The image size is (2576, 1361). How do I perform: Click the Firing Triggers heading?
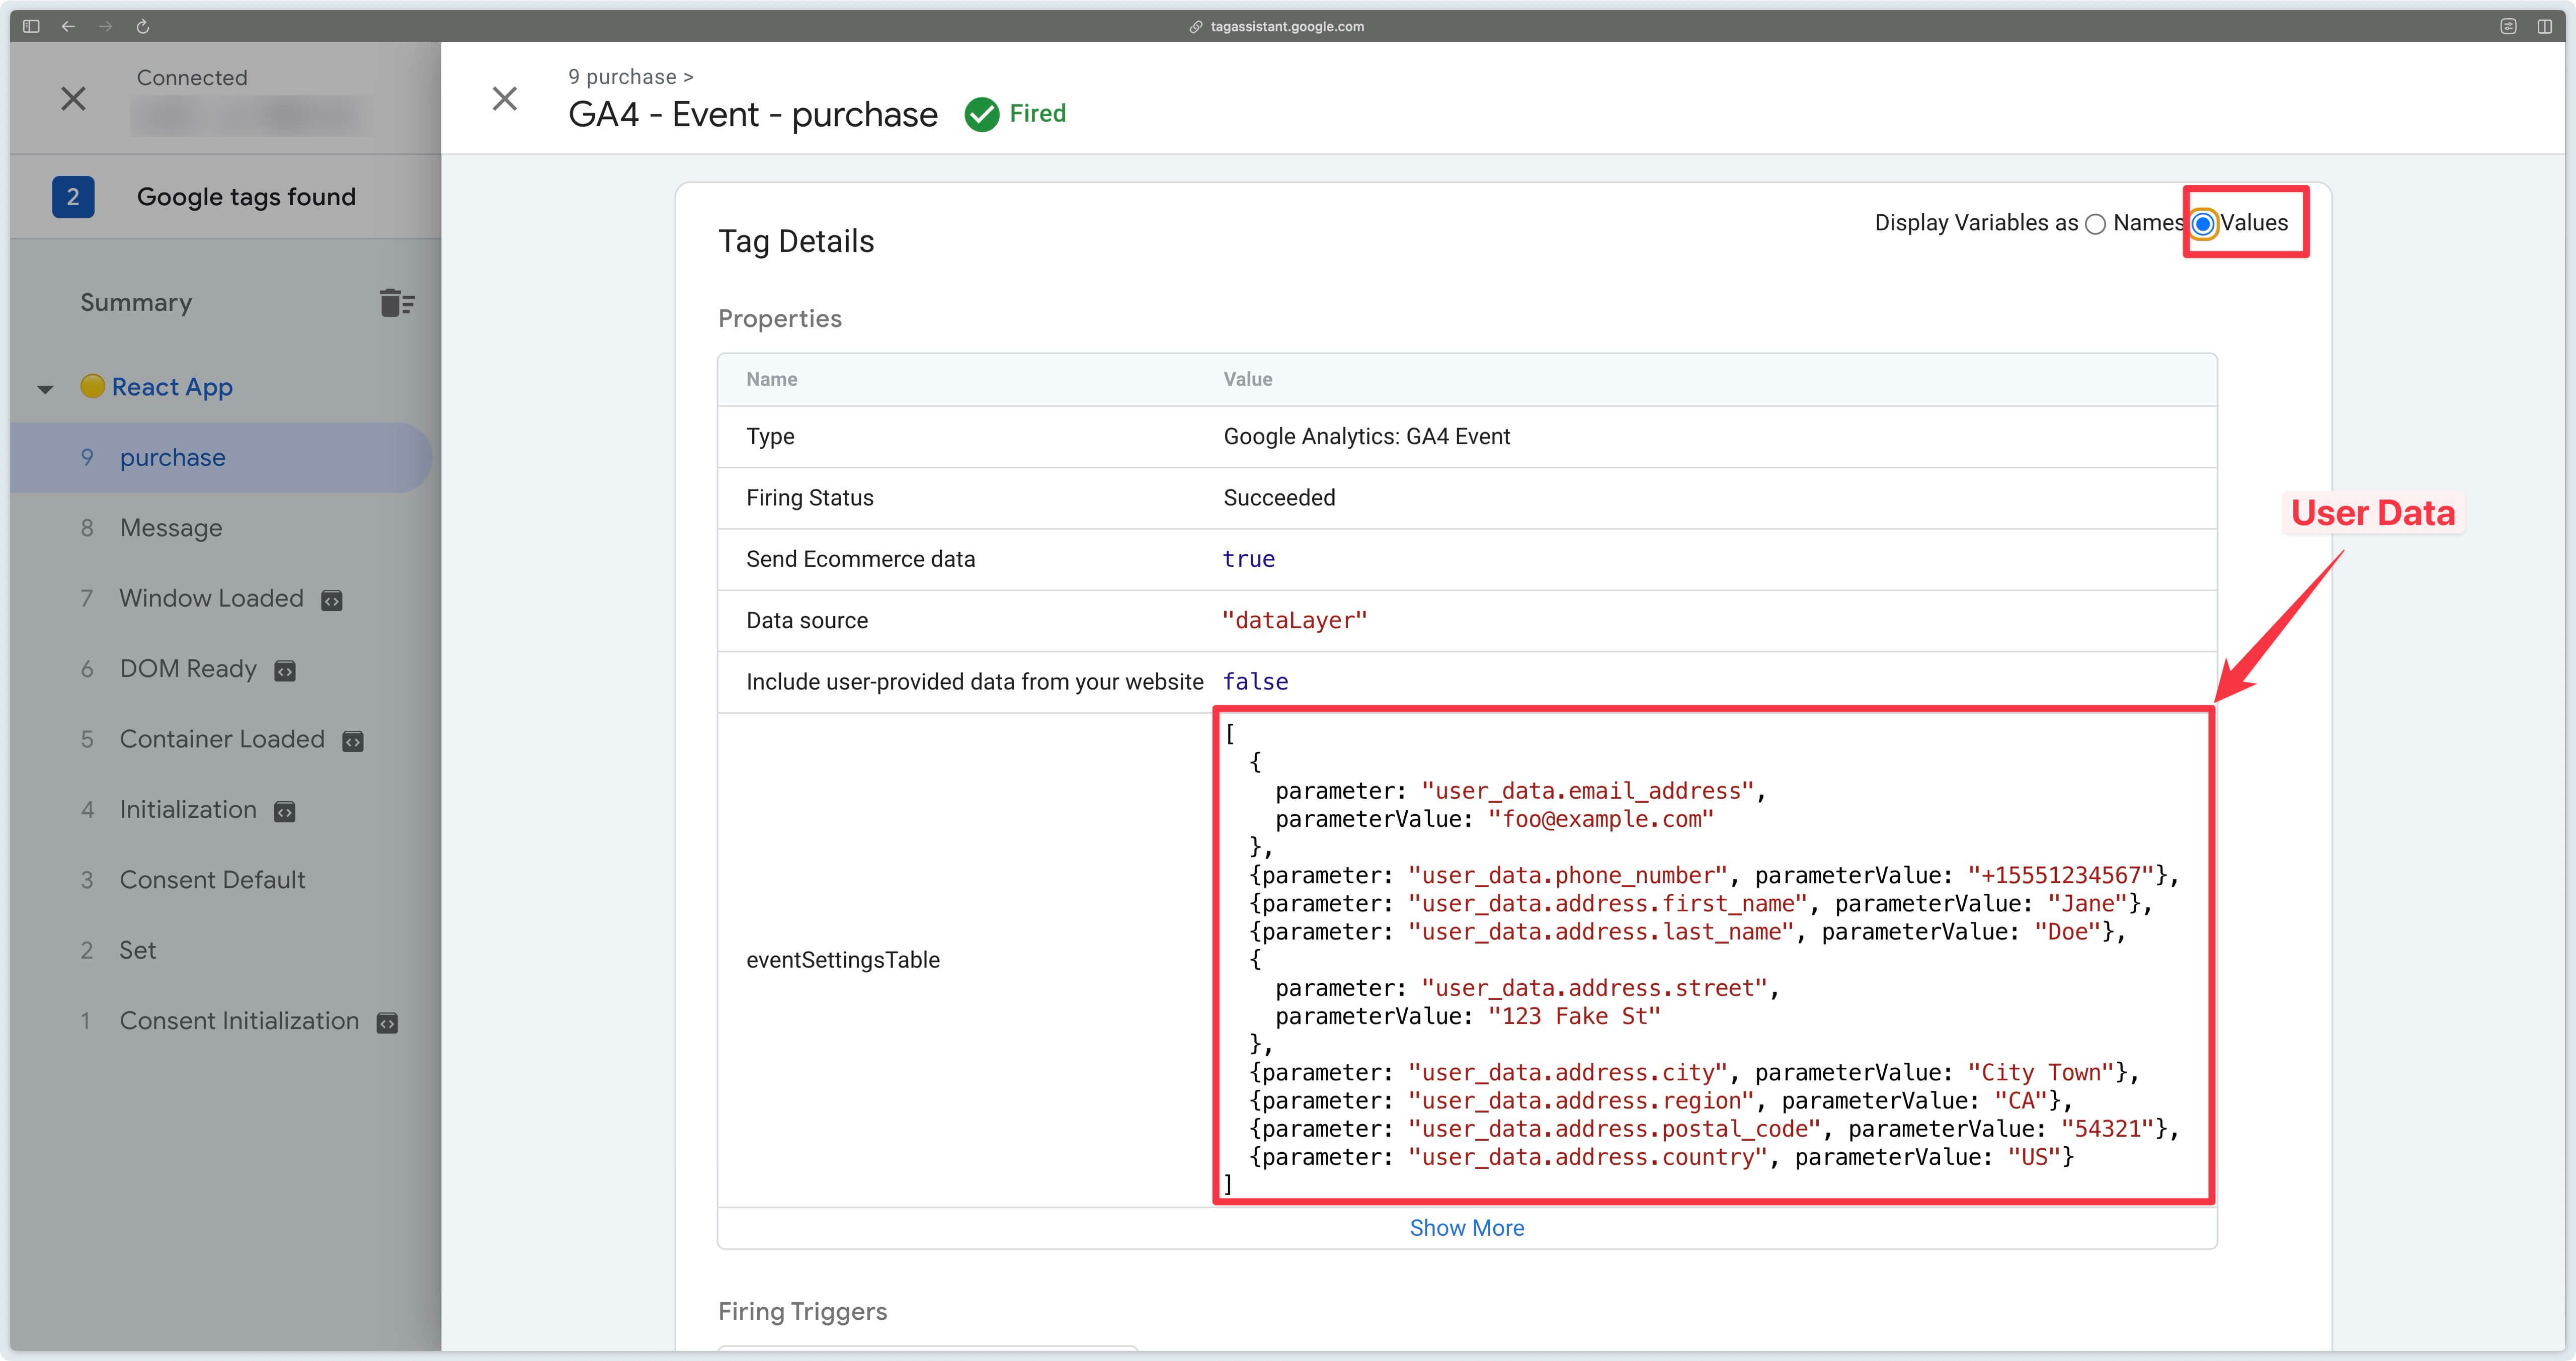click(803, 1311)
